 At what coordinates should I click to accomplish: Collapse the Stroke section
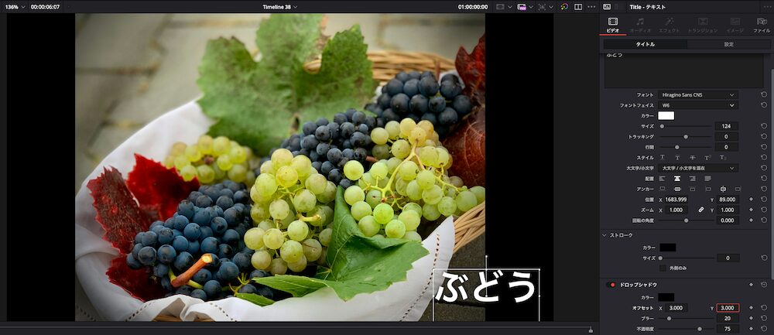point(604,234)
